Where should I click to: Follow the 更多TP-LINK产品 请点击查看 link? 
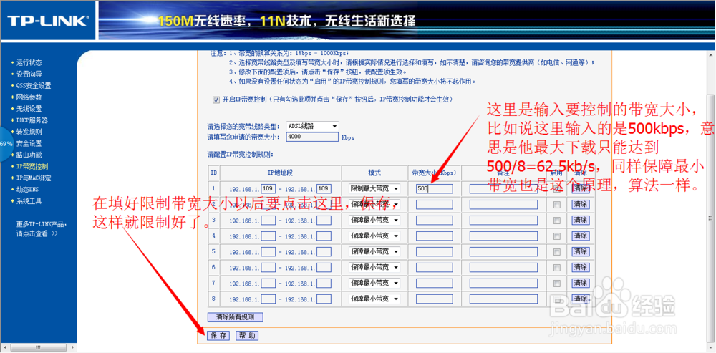[42, 229]
